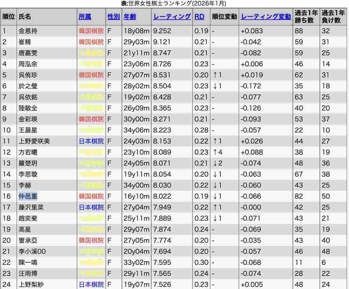Open the RD header link
This screenshot has width=349, height=289.
(x=199, y=17)
